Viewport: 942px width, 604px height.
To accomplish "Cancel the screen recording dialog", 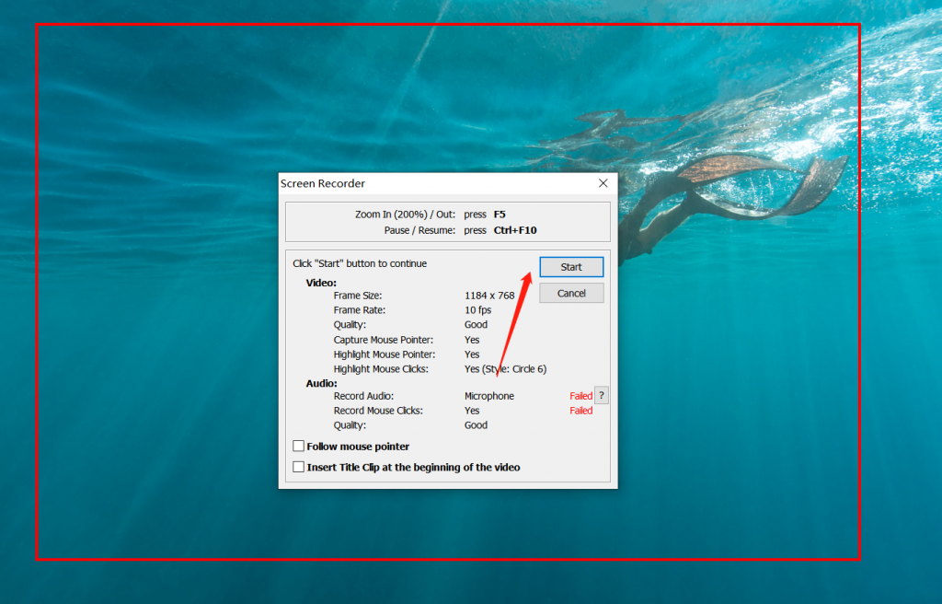I will tap(571, 294).
